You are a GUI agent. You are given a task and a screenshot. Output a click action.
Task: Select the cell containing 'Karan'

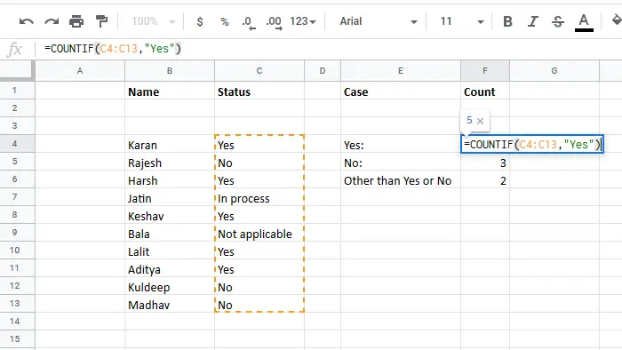click(x=170, y=145)
